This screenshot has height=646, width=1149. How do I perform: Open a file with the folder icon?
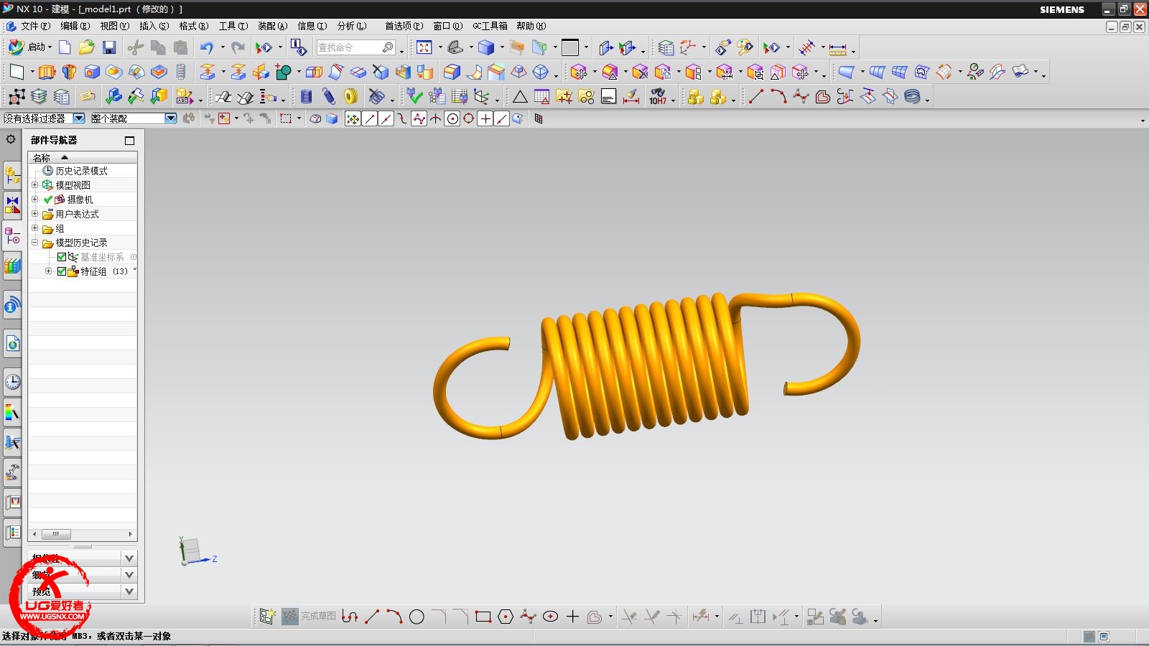click(87, 47)
